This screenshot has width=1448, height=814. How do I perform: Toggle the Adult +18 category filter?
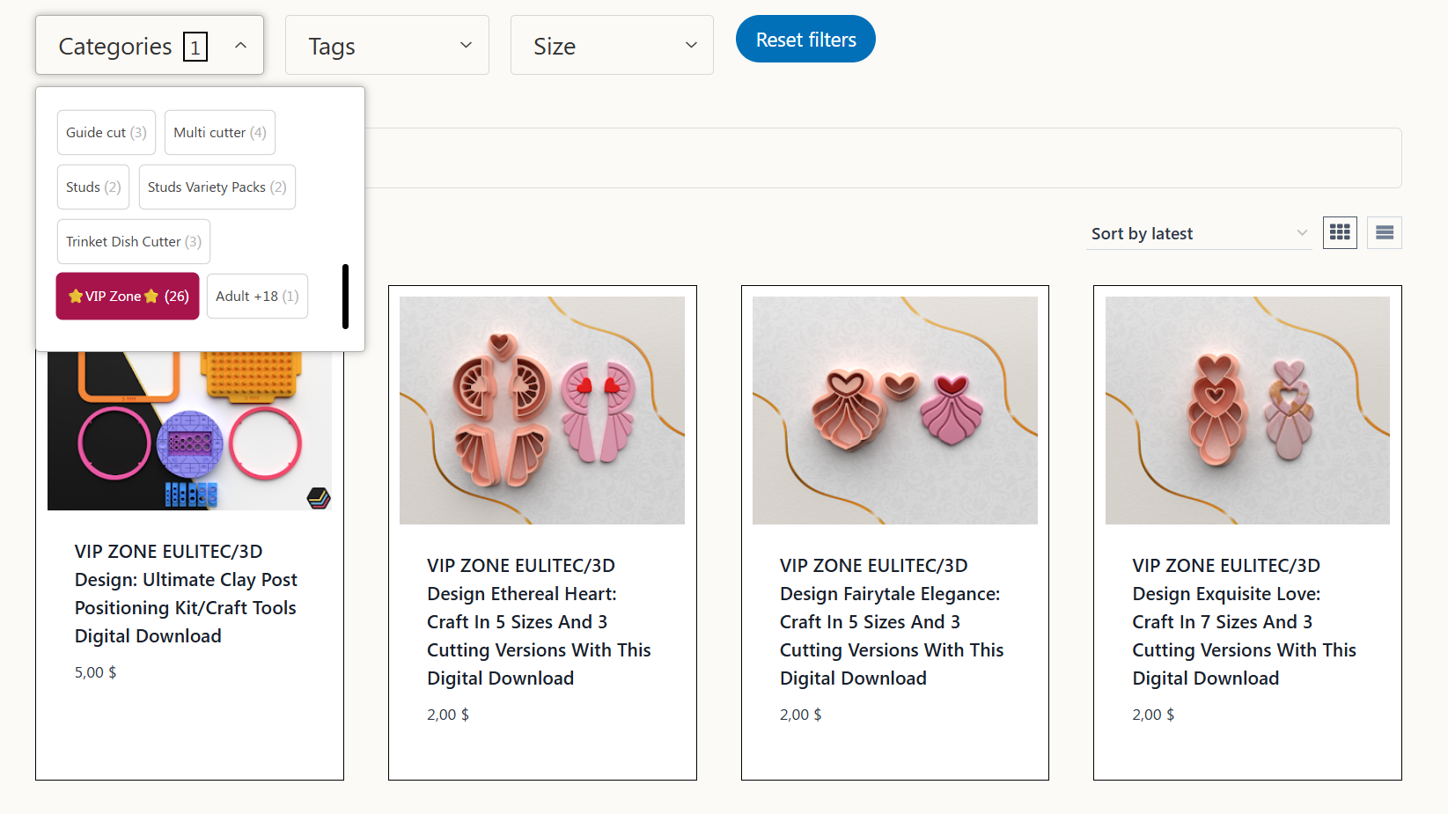pyautogui.click(x=257, y=297)
